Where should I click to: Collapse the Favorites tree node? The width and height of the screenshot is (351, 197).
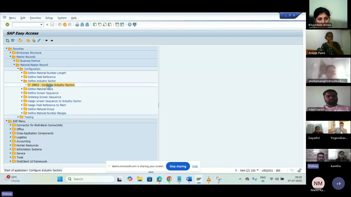click(7, 49)
